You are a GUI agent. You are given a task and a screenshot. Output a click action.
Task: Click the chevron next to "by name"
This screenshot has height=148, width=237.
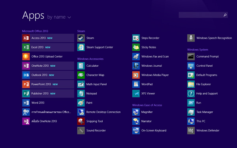69,17
